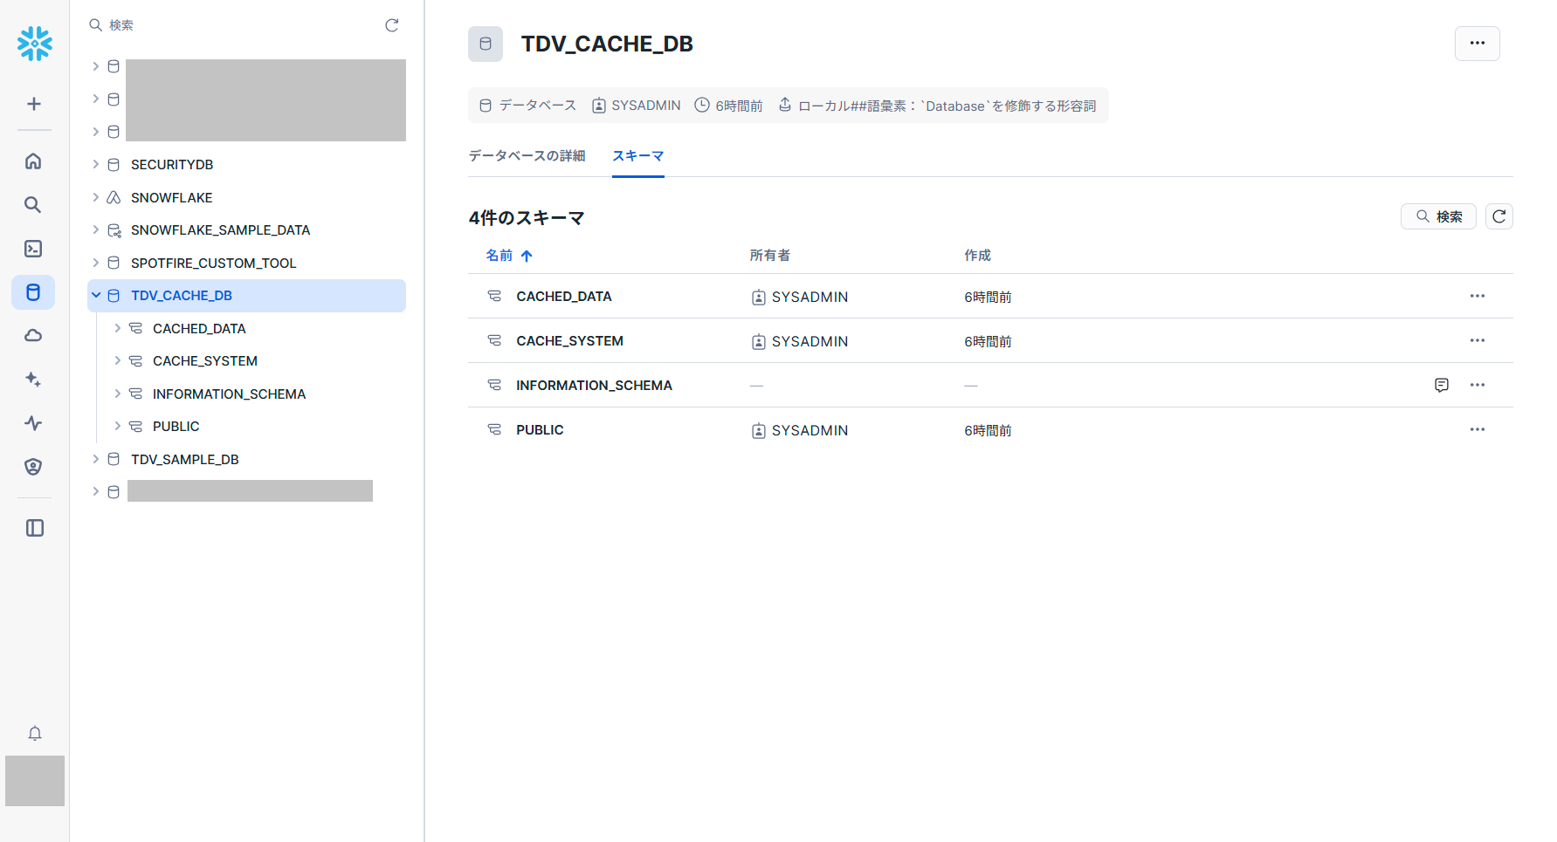Viewport: 1557px width, 842px height.
Task: Open CACHE_SYSTEM schema from the table
Action: pyautogui.click(x=569, y=341)
